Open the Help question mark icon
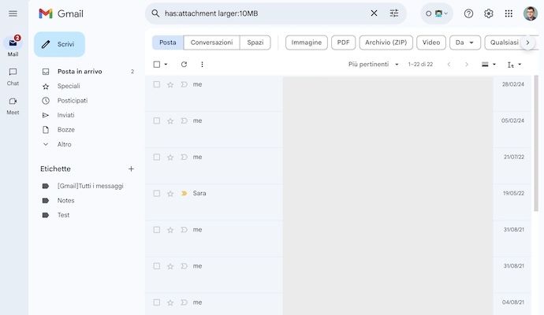544x315 pixels. [x=468, y=13]
